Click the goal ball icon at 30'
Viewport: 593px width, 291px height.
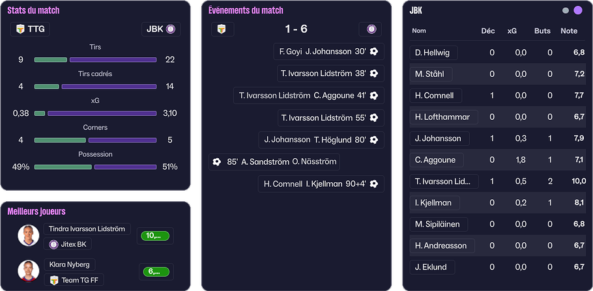point(374,51)
